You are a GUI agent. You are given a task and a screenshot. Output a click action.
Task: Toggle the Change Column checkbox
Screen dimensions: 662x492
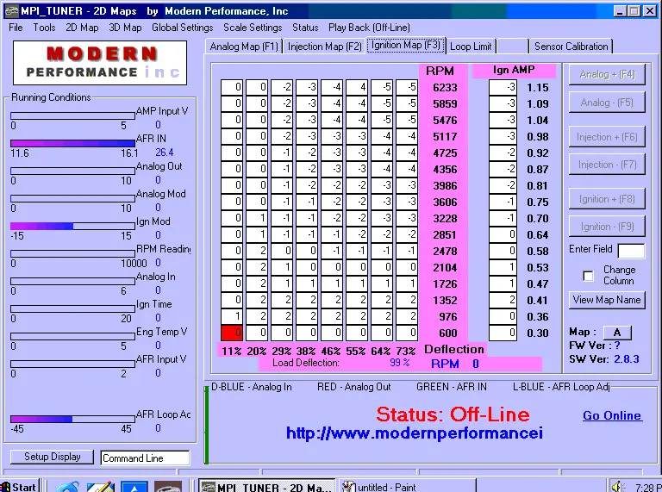click(x=589, y=276)
